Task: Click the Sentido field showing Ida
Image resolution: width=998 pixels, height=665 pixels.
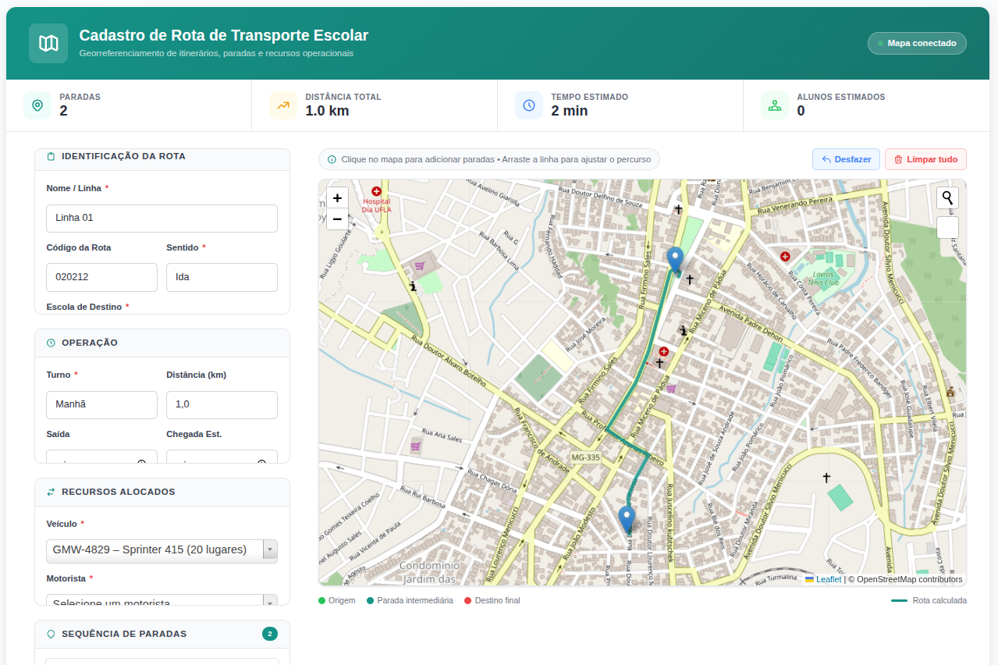Action: (x=222, y=277)
